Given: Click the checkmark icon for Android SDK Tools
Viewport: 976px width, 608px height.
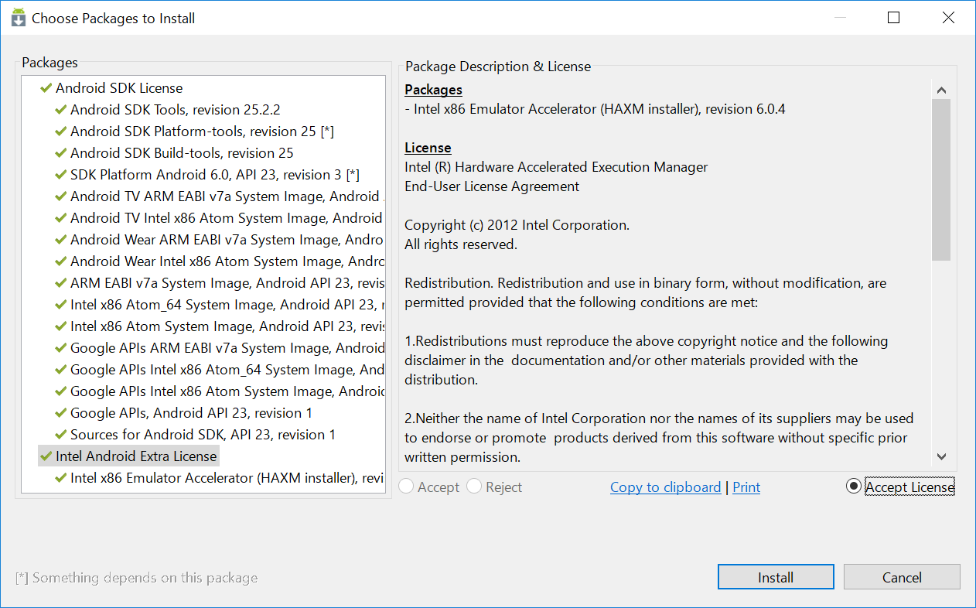Looking at the screenshot, I should click(60, 110).
